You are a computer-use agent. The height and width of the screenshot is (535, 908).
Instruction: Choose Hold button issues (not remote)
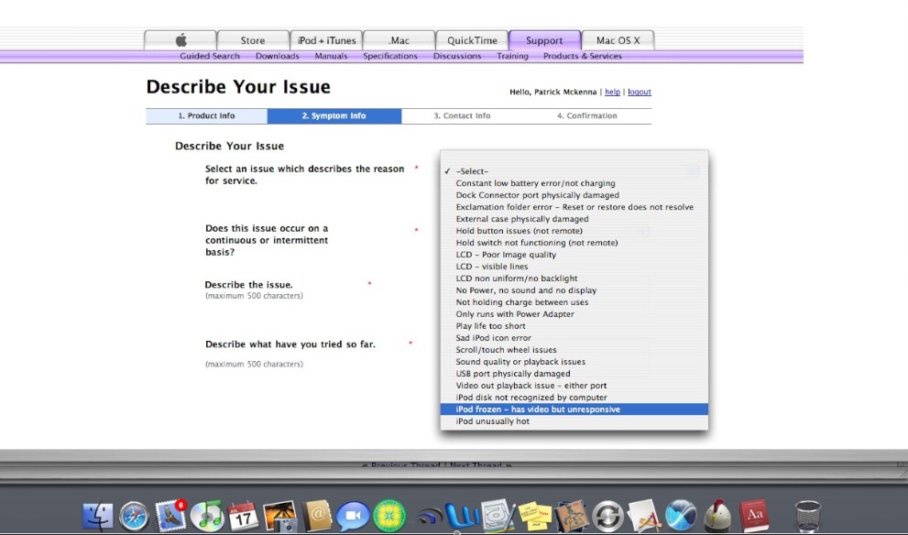click(574, 231)
